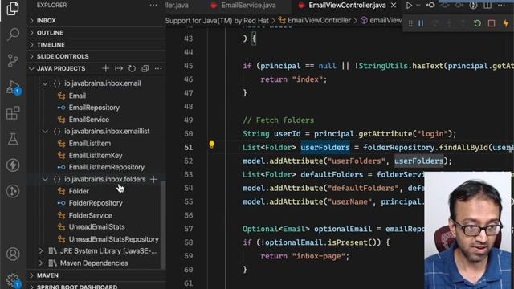Open the Search view in activity bar
The image size is (514, 289).
(13, 34)
